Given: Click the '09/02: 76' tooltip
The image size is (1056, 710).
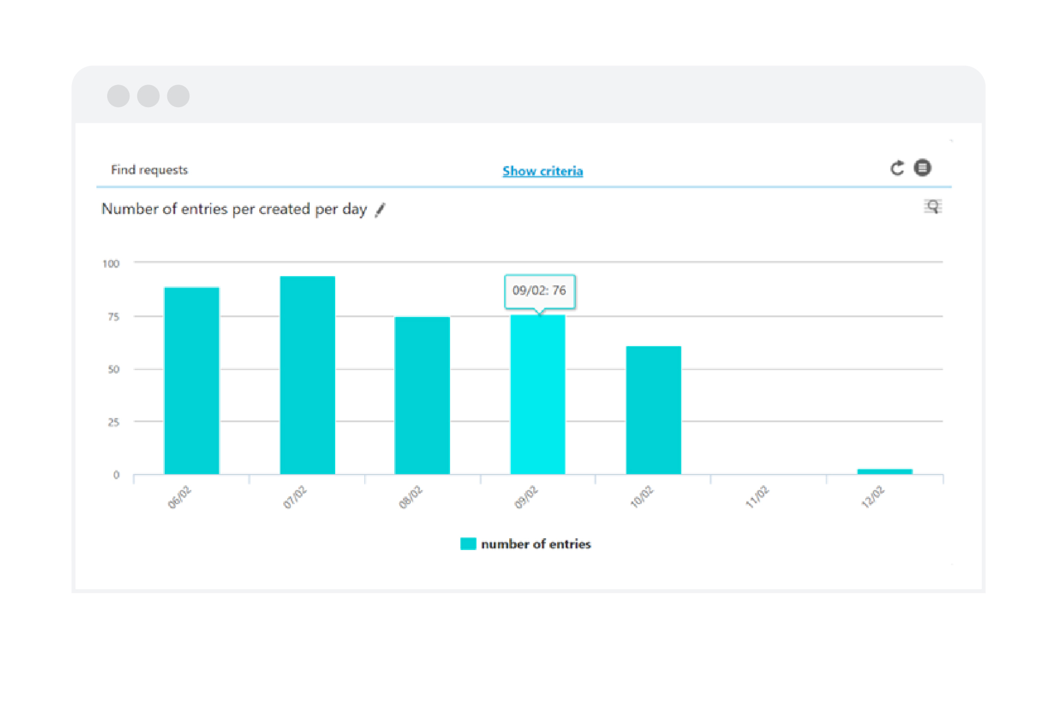Looking at the screenshot, I should pyautogui.click(x=540, y=291).
